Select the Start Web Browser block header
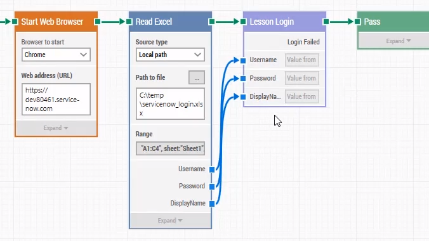Screen dimensions: 429x241 (56, 22)
